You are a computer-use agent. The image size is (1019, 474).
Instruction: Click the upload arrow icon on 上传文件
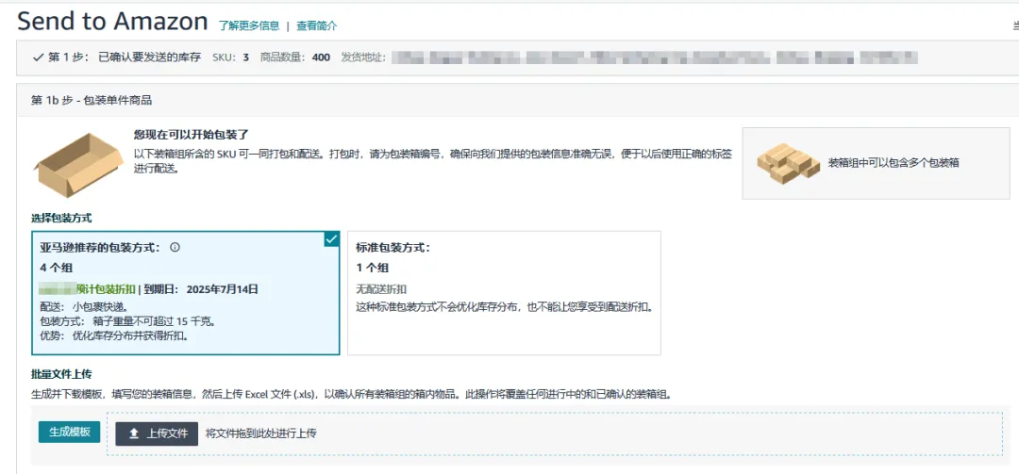coord(134,433)
